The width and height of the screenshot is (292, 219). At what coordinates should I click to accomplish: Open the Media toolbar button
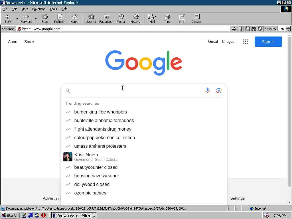(121, 19)
